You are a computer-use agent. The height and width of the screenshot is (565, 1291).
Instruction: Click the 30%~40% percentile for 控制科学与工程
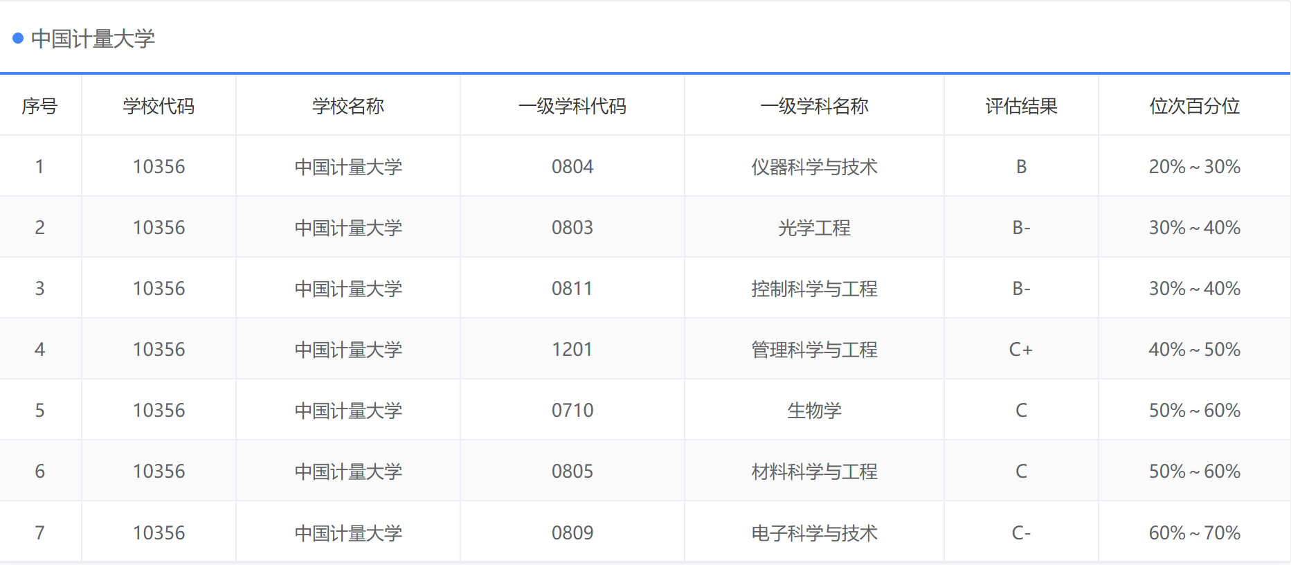1194,289
